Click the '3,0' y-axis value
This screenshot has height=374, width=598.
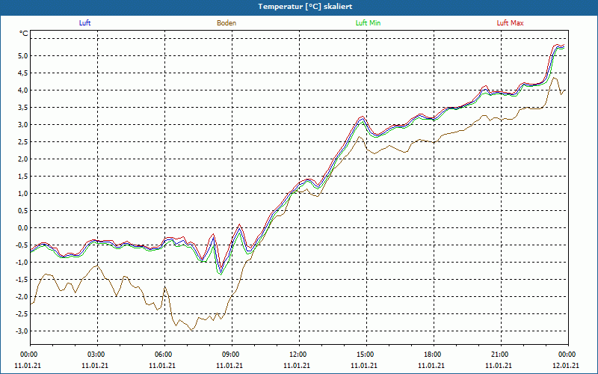click(x=23, y=125)
